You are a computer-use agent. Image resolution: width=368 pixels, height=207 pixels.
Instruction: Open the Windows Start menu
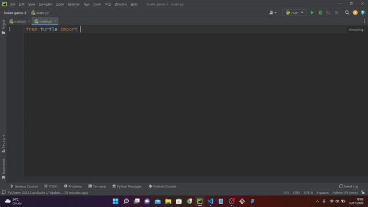116,201
